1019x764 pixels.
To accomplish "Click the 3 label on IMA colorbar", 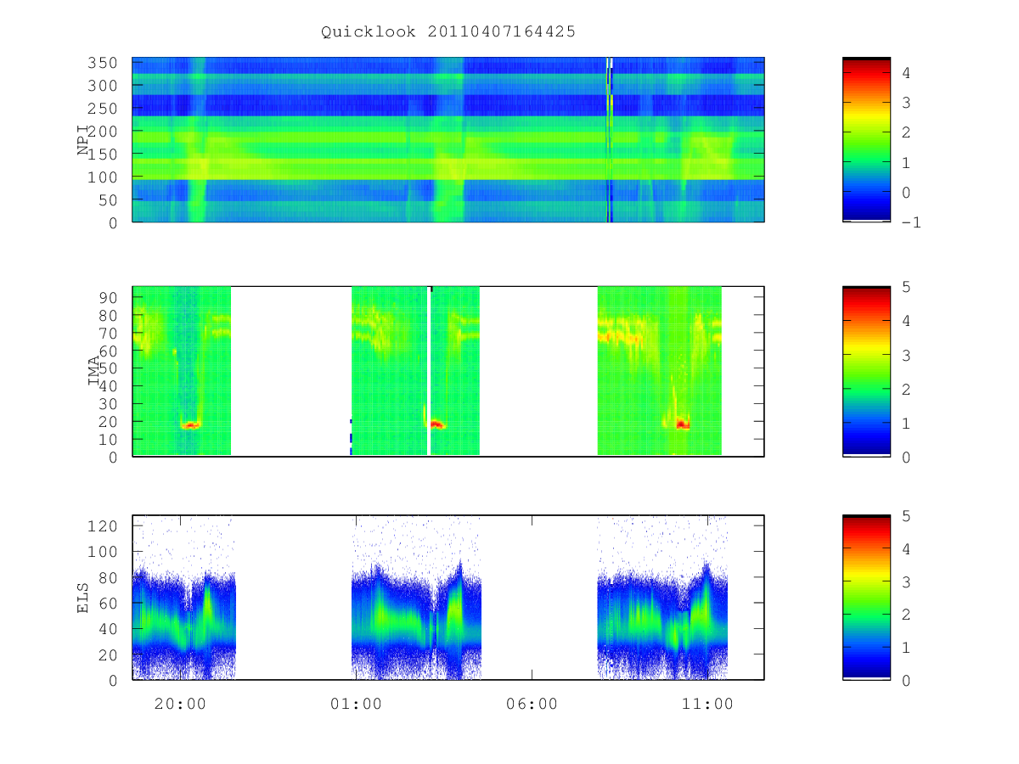I will pyautogui.click(x=906, y=355).
